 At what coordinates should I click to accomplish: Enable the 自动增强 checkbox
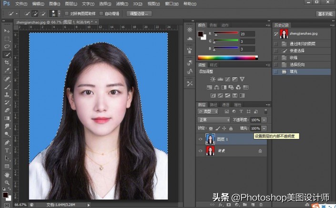[102, 14]
